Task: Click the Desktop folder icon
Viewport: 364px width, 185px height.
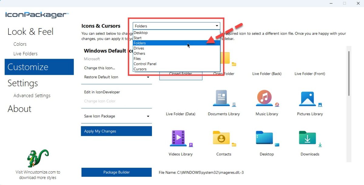Action: tap(267, 139)
